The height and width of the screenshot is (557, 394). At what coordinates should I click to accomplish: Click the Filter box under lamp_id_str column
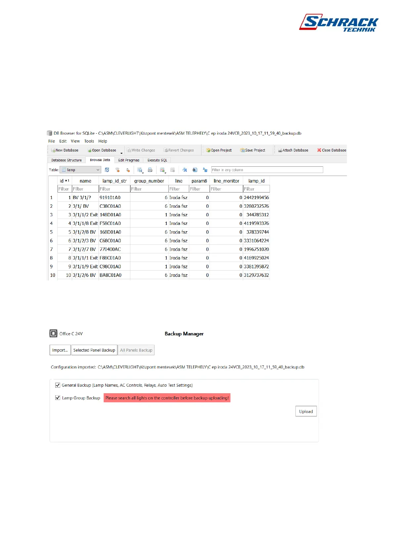[x=114, y=189]
